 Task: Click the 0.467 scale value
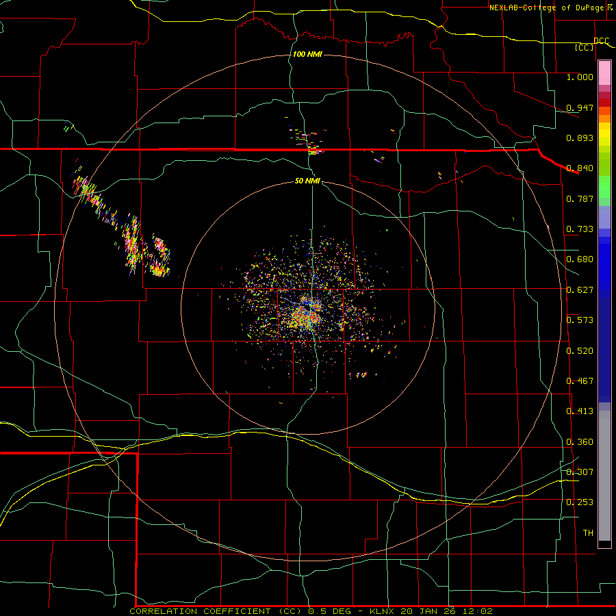pyautogui.click(x=580, y=381)
